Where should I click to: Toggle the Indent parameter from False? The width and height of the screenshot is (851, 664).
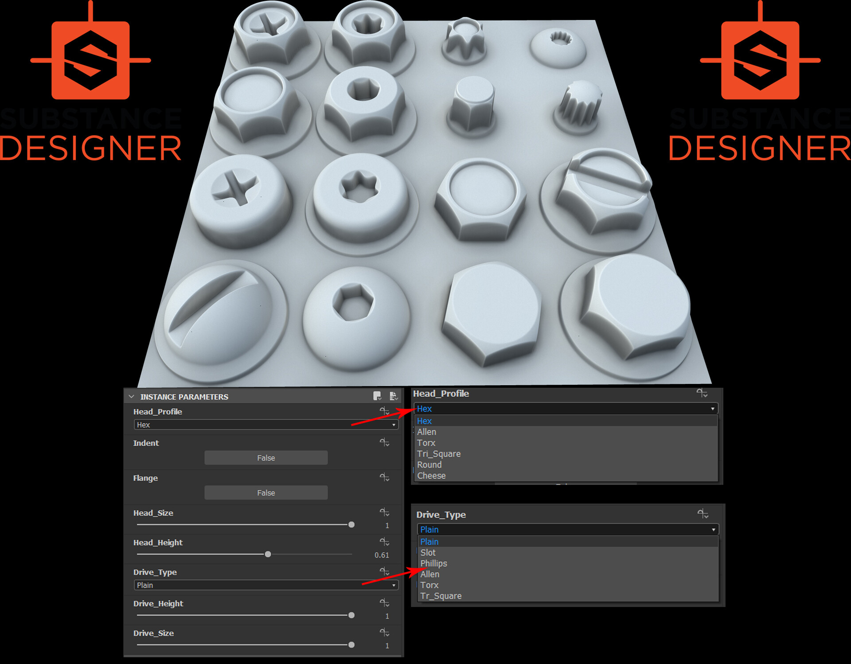coord(265,458)
